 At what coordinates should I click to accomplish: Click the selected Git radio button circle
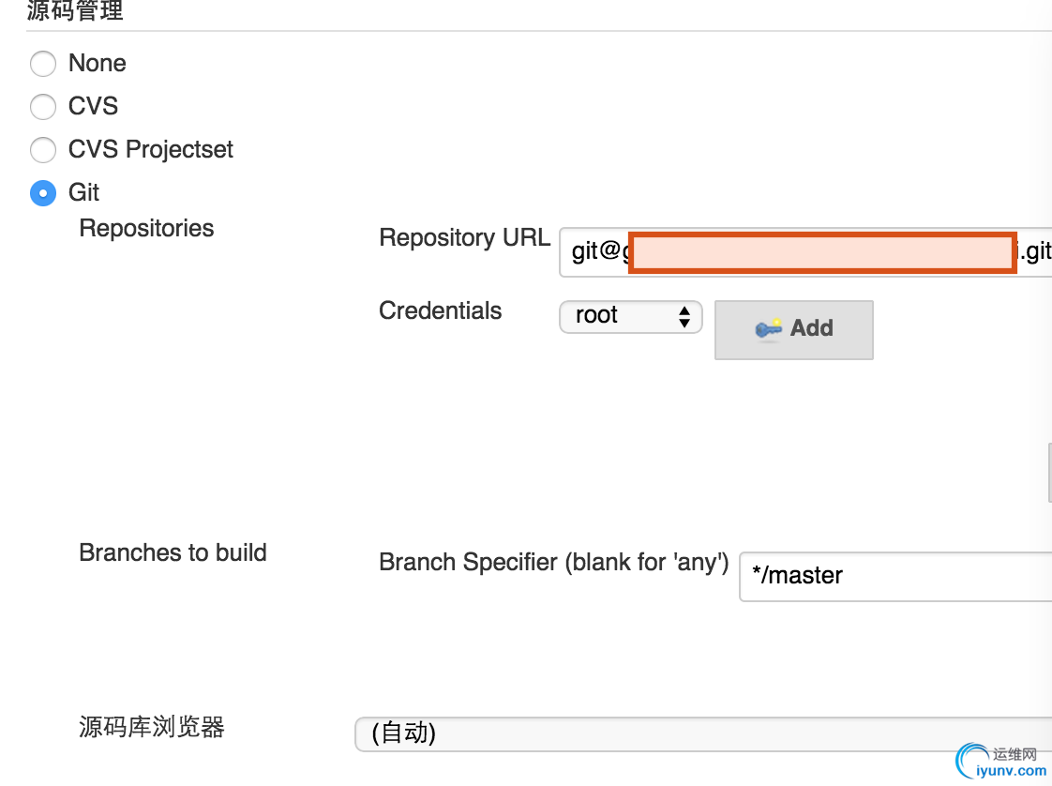click(43, 193)
